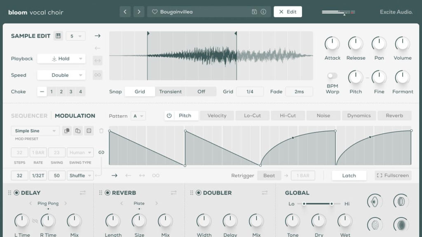Toggle the BPM Warp switch
The width and height of the screenshot is (422, 237).
point(332,76)
